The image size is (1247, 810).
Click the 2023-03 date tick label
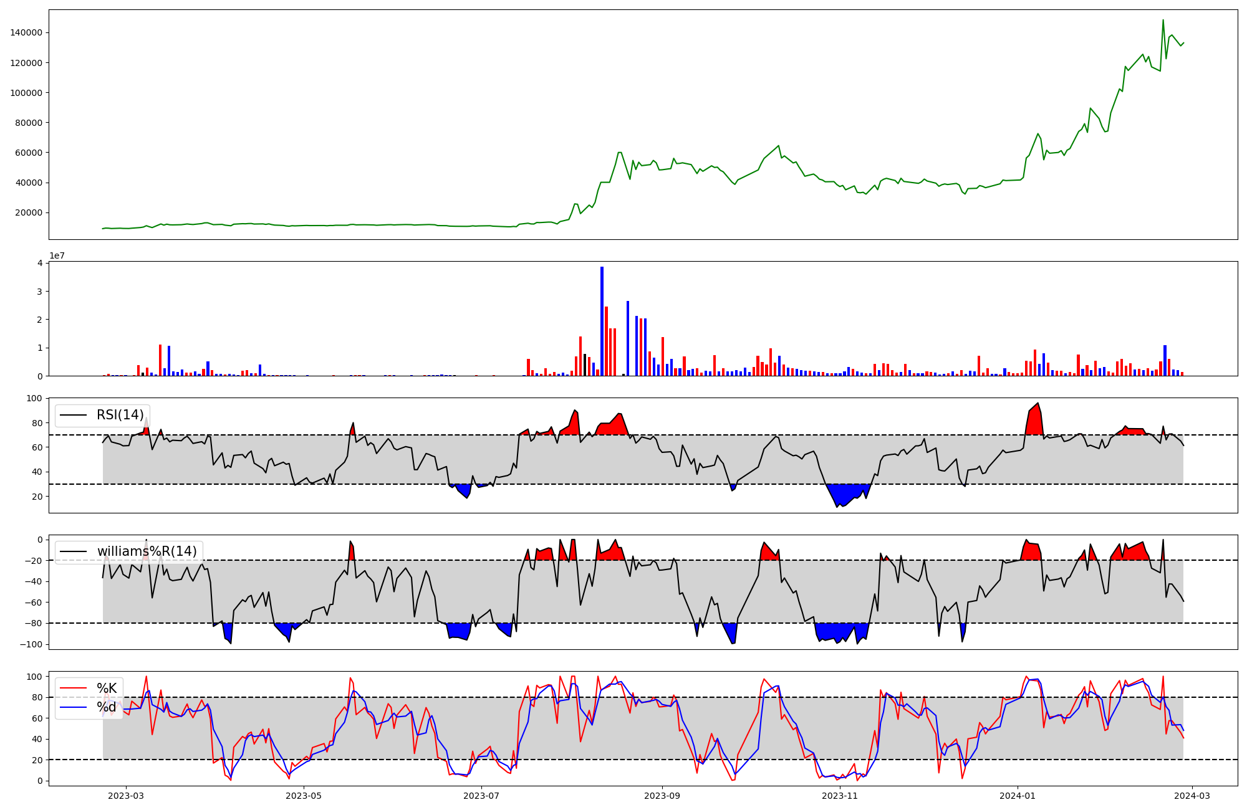click(x=126, y=795)
